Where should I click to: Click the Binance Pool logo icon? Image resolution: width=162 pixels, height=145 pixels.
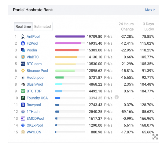23,71
